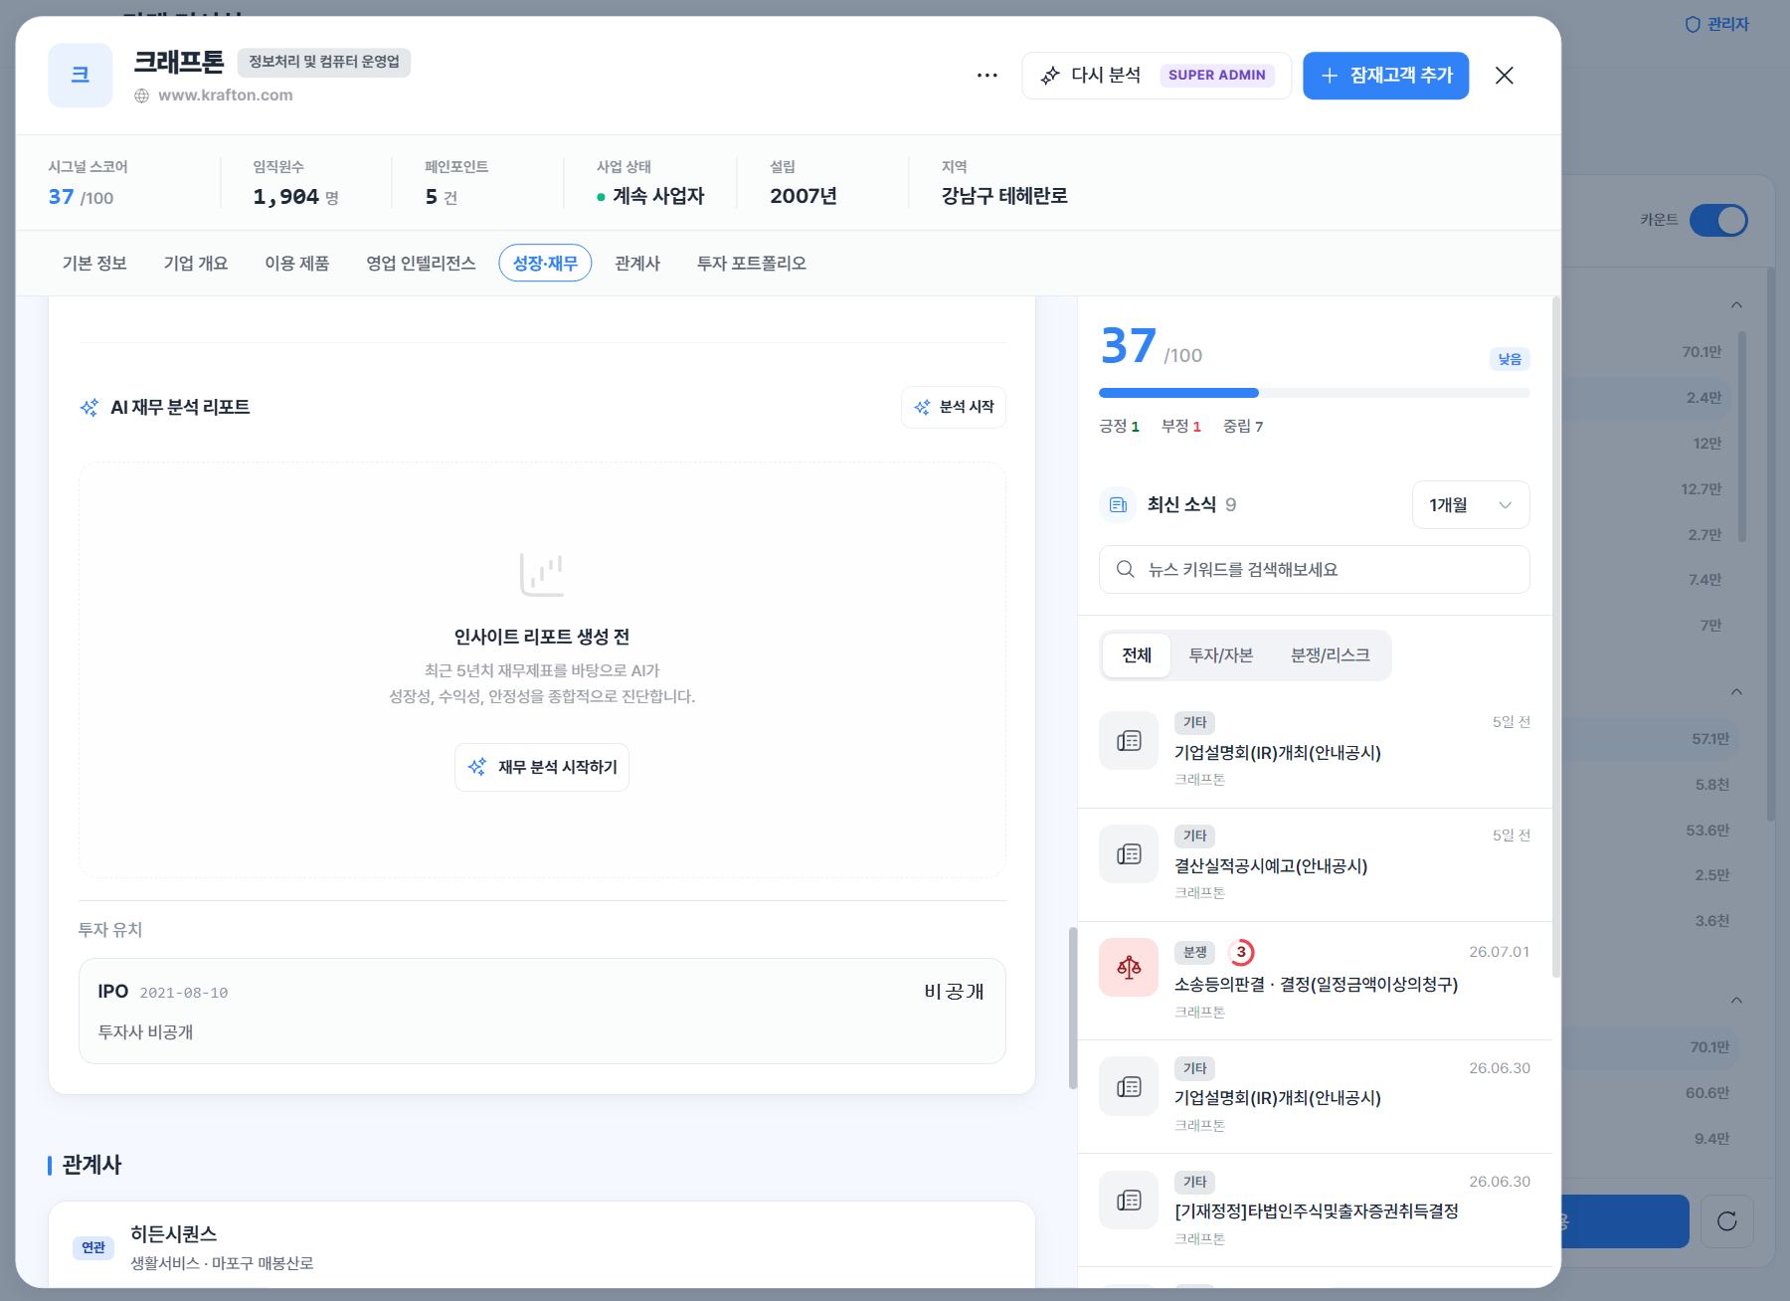Click the 강남구 테헤란로 region value
This screenshot has width=1790, height=1301.
(1004, 196)
